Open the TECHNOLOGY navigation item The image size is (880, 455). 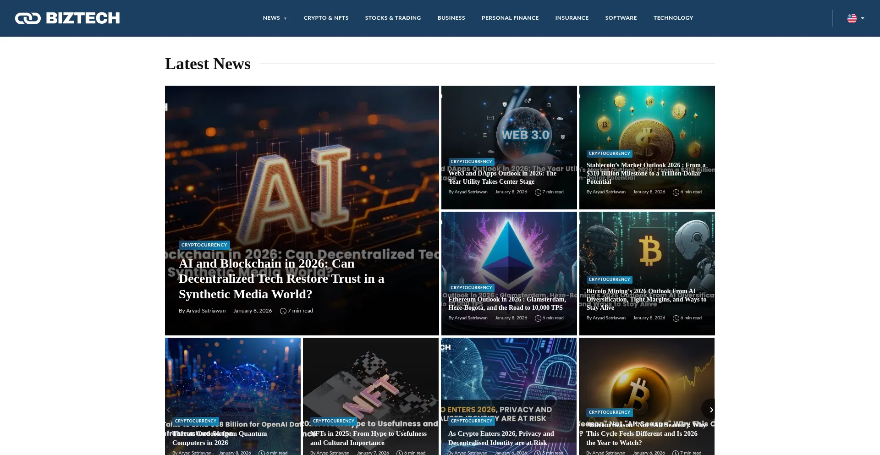click(x=673, y=18)
